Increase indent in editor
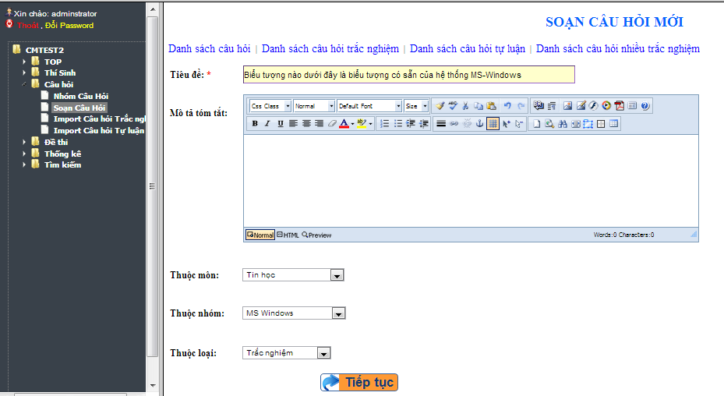Screen dimensions: 724x396 click(411, 123)
